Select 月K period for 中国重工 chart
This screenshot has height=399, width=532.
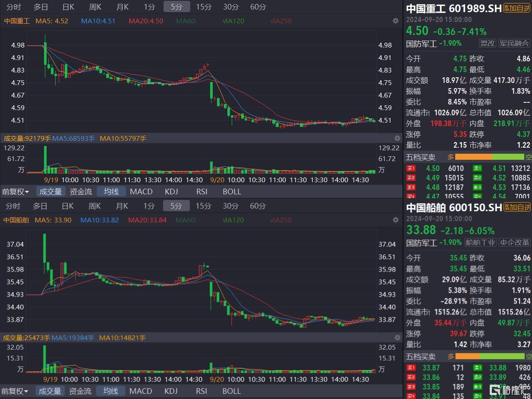122,7
